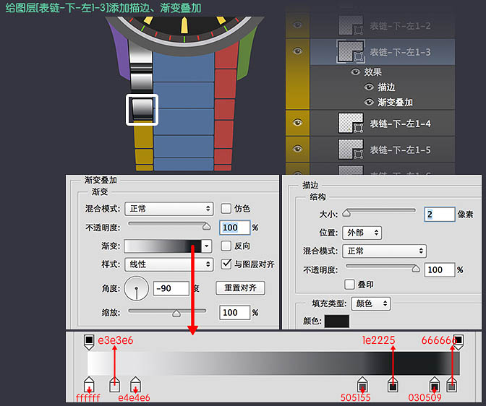Click the gradient 不透明度 value field

pos(234,228)
